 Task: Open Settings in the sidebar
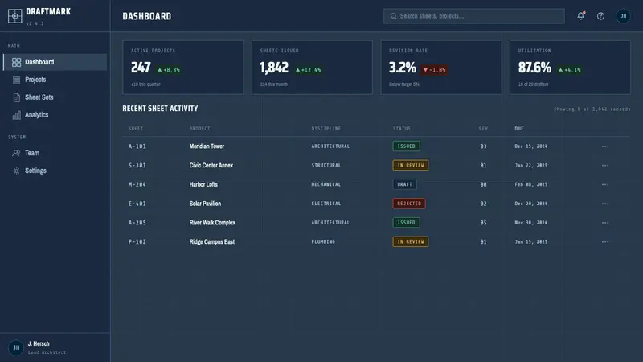point(55,171)
